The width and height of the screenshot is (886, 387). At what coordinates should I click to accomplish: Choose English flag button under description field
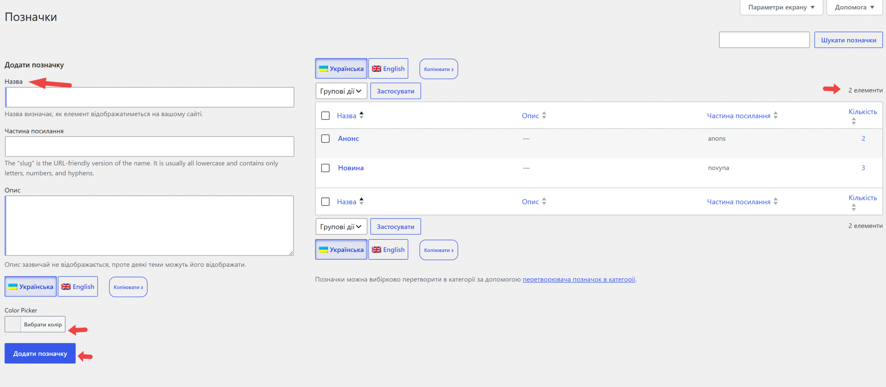click(78, 286)
